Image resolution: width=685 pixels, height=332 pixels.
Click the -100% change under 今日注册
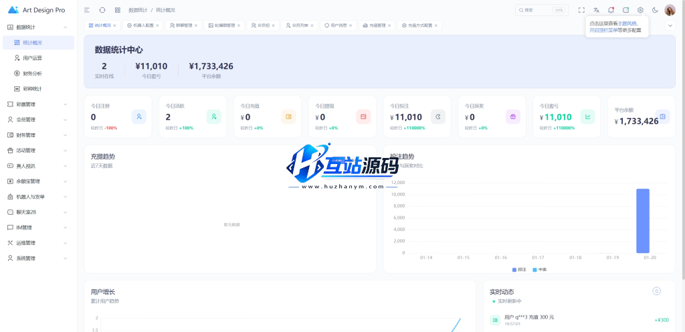point(110,128)
